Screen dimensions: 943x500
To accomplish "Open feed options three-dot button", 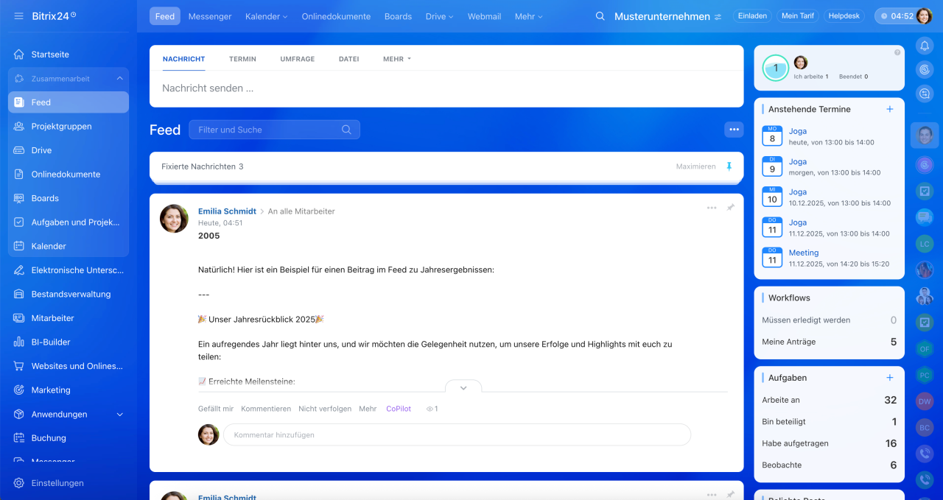I will tap(733, 130).
